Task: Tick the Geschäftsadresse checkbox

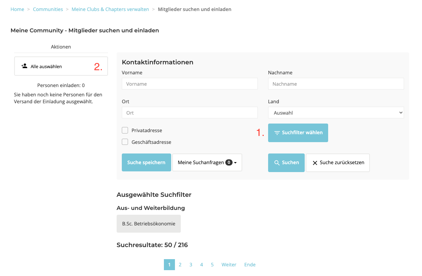Action: pos(125,142)
